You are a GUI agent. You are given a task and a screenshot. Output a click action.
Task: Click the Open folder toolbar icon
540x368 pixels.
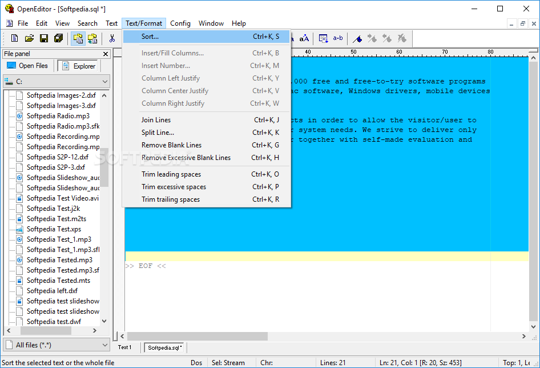29,38
